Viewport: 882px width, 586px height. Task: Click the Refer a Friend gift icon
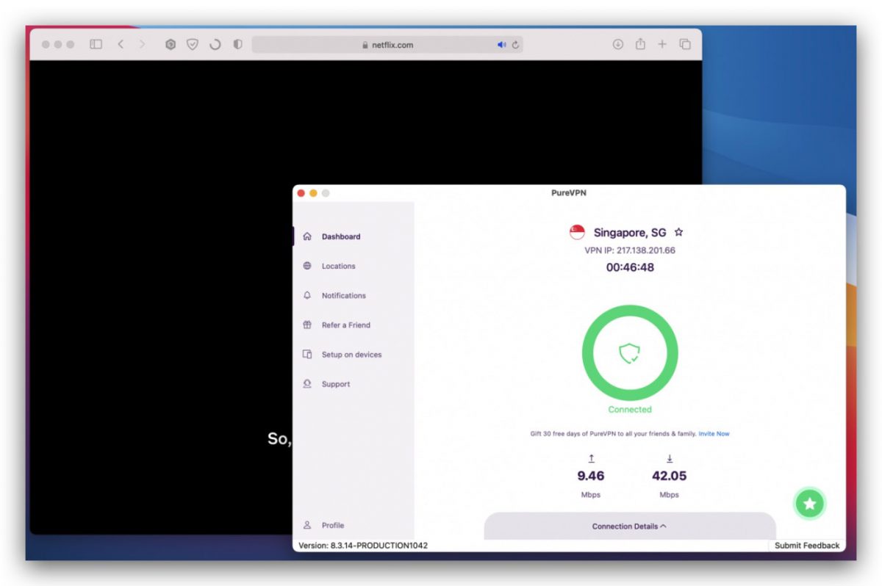(x=307, y=325)
